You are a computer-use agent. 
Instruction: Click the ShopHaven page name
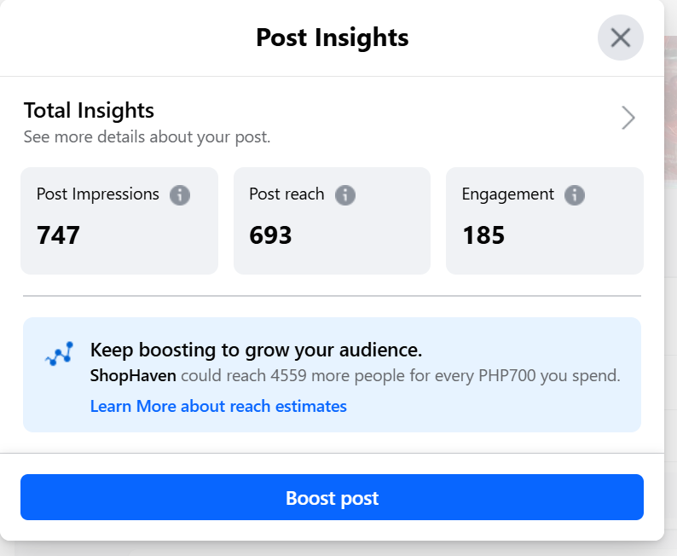click(x=133, y=376)
